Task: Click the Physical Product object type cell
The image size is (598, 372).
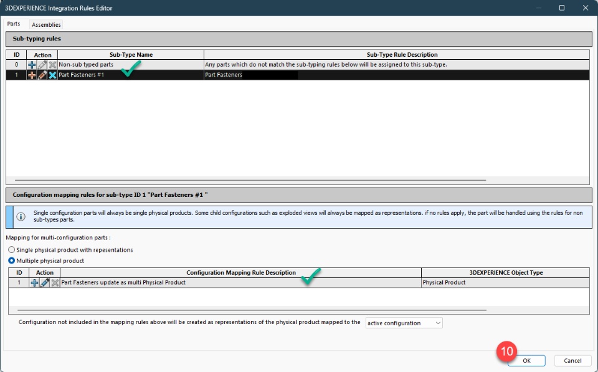Action: pos(506,283)
